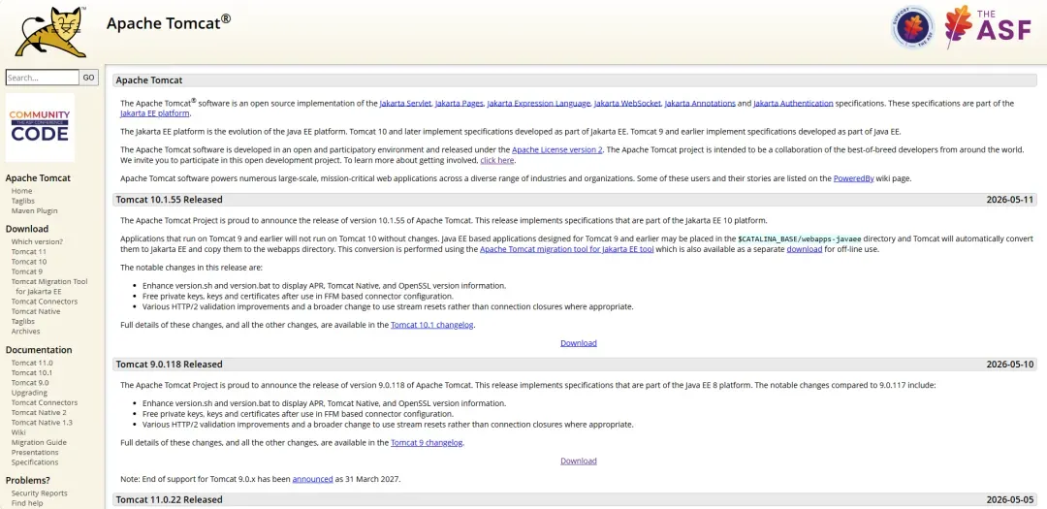Click the GO search button
The width and height of the screenshot is (1047, 509).
coord(89,78)
